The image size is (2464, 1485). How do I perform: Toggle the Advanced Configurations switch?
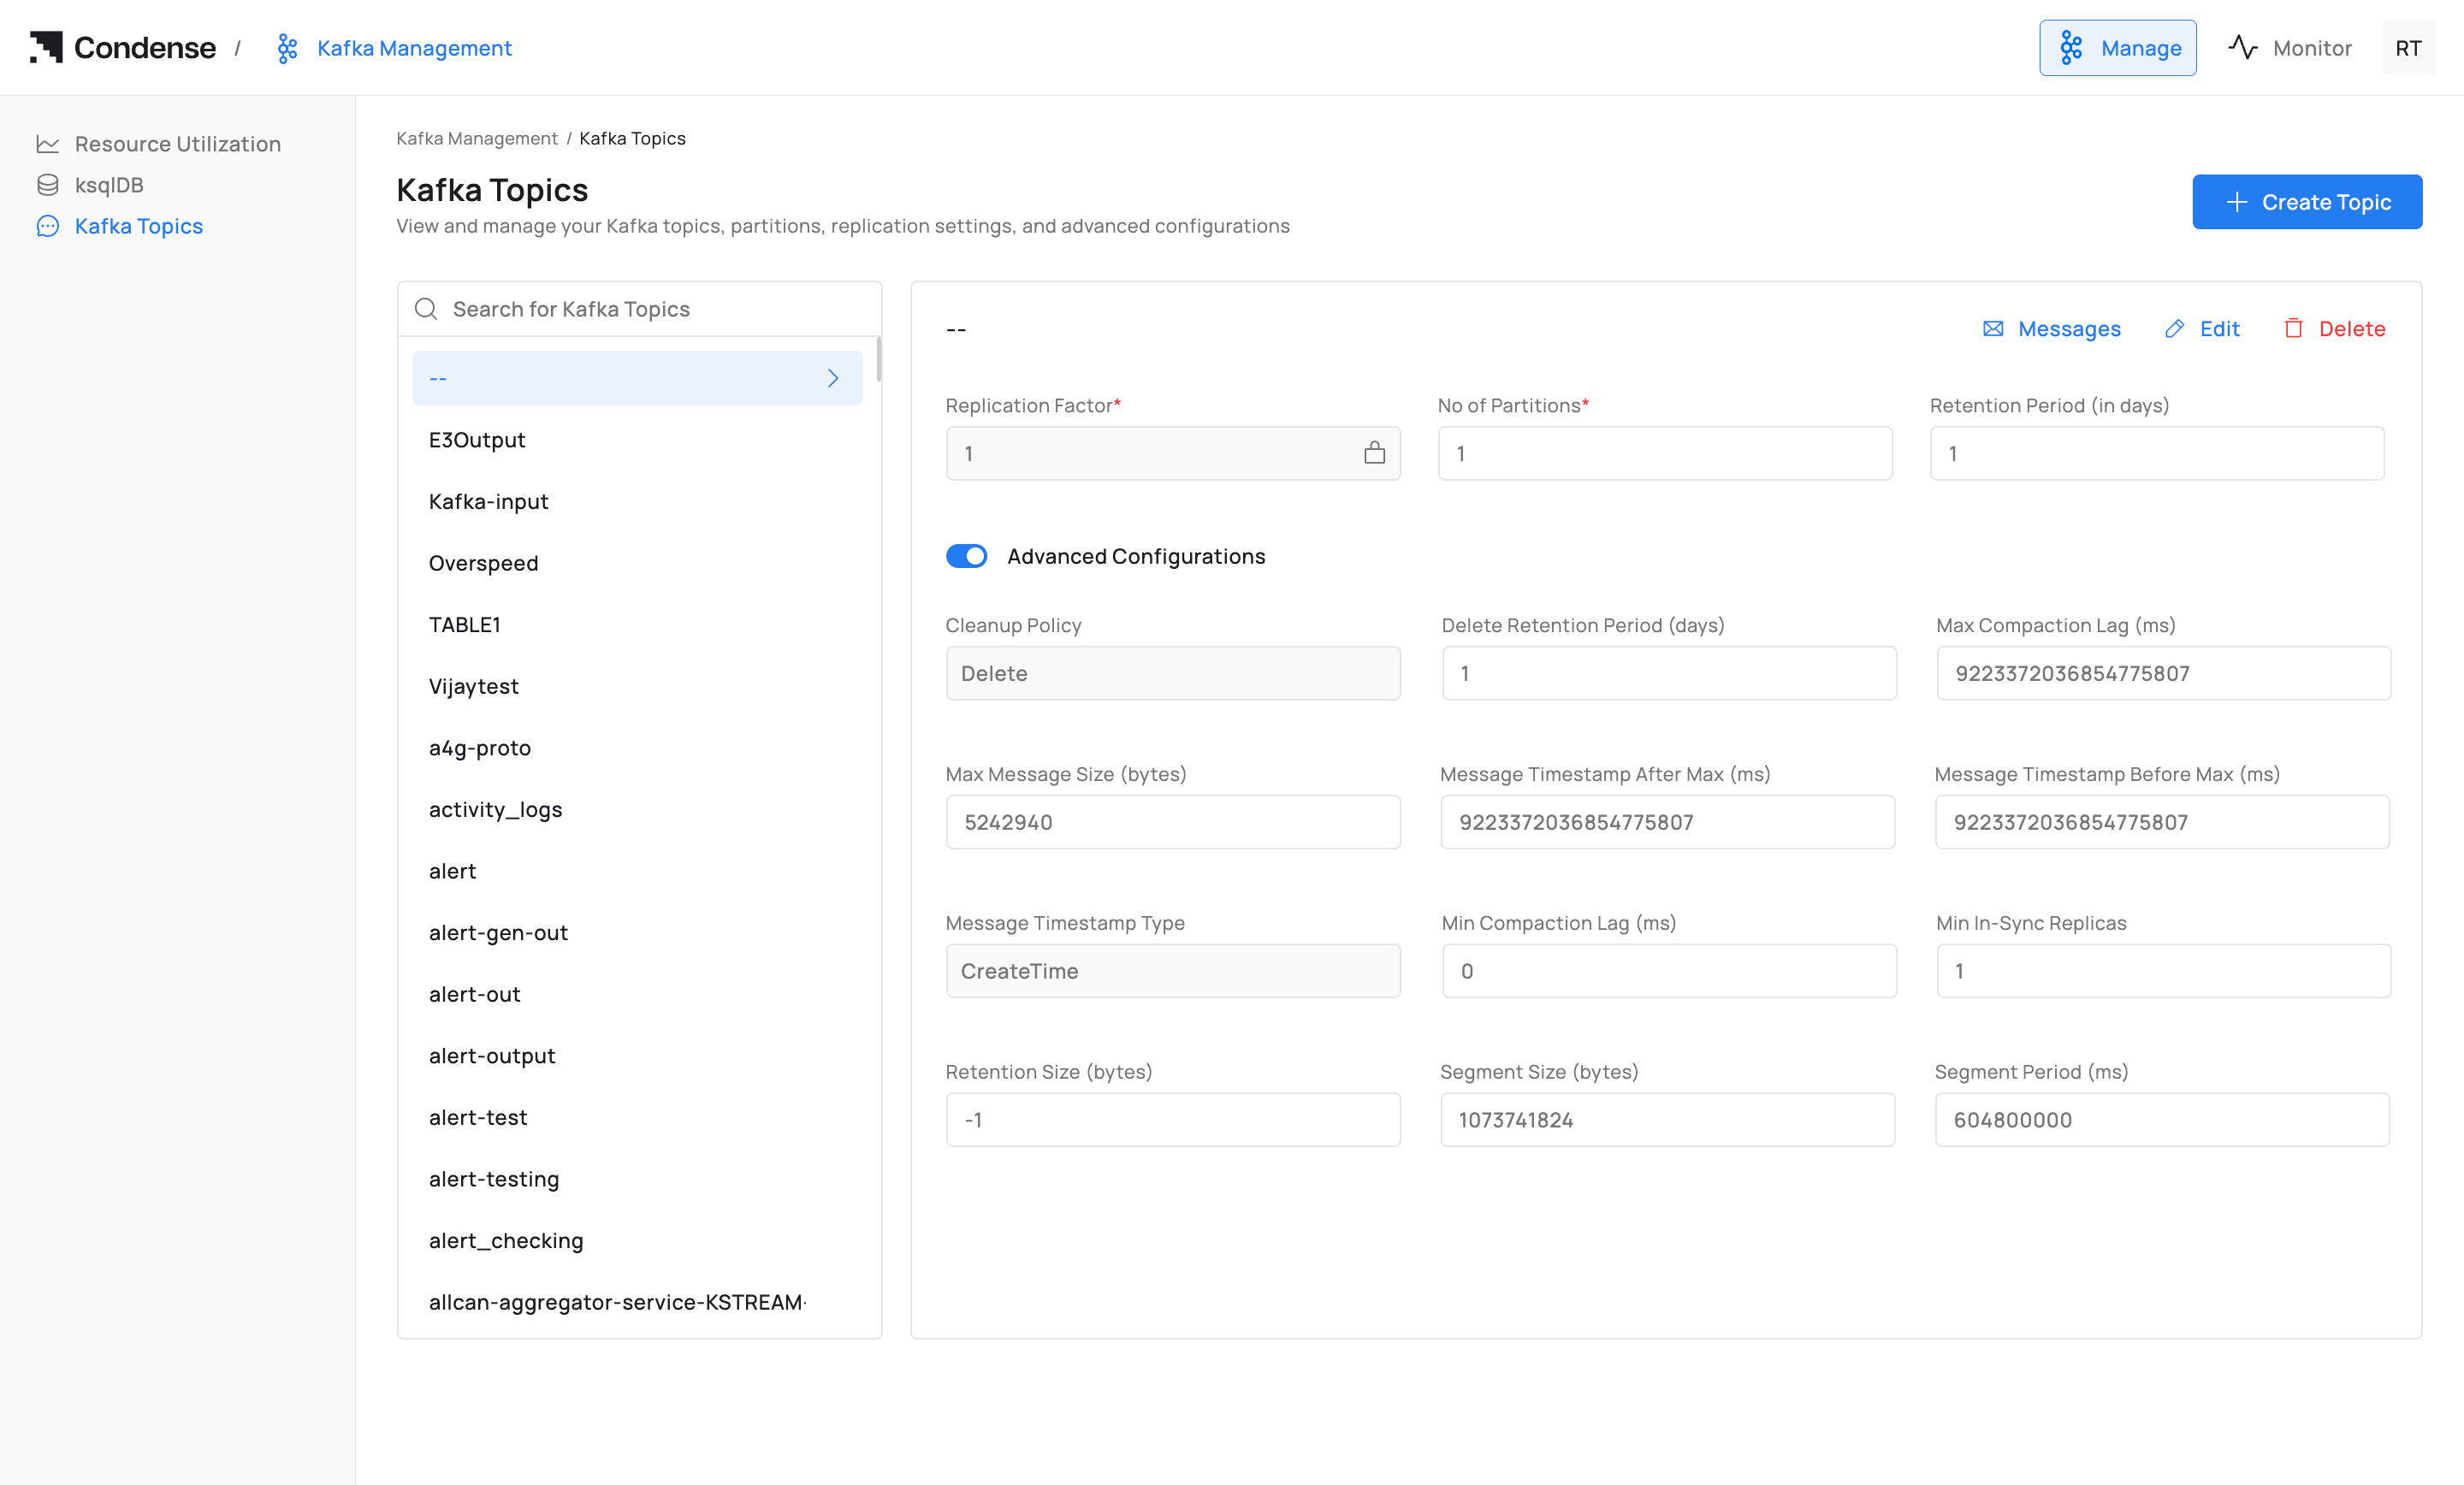[x=966, y=556]
